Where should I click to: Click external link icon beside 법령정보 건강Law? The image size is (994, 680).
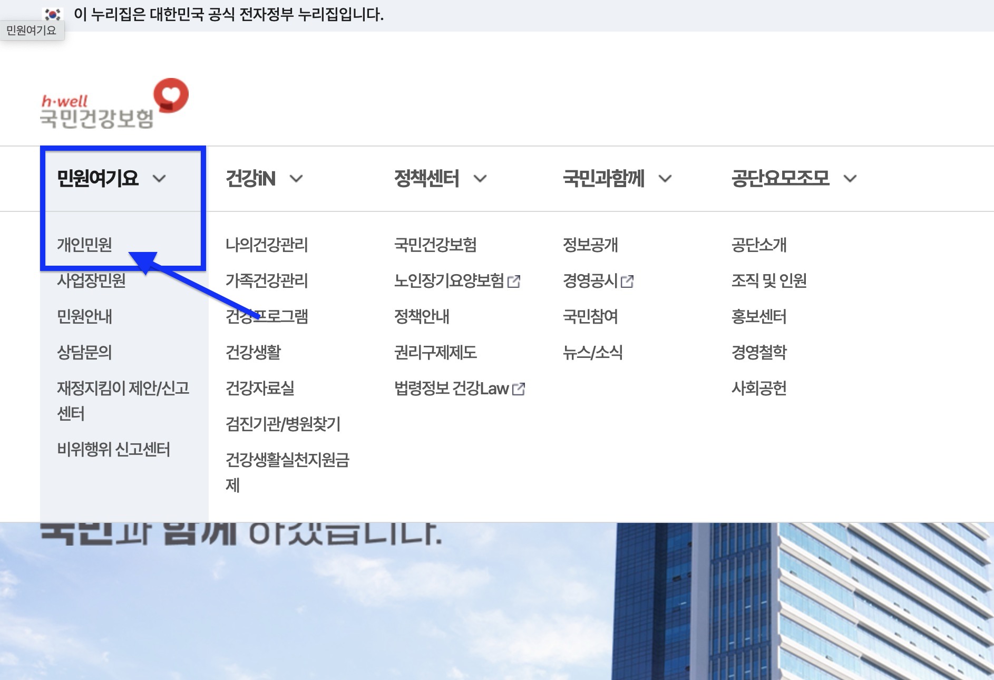click(x=519, y=388)
